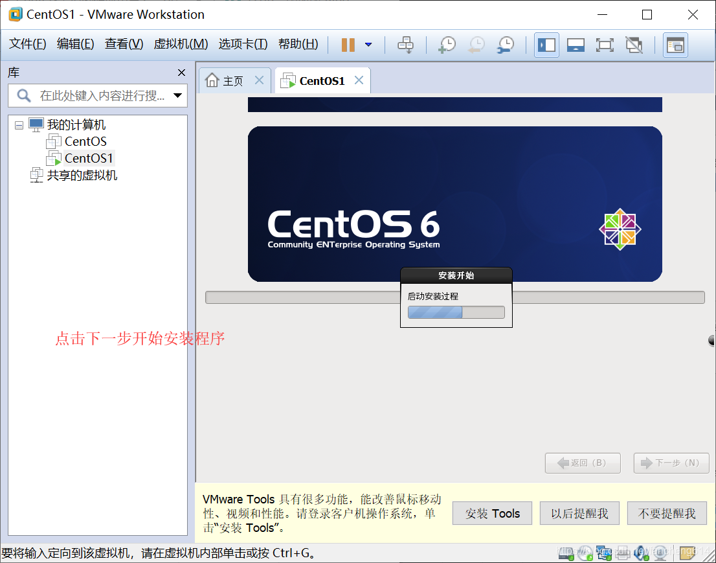
Task: Close the 库 library panel
Action: (181, 72)
